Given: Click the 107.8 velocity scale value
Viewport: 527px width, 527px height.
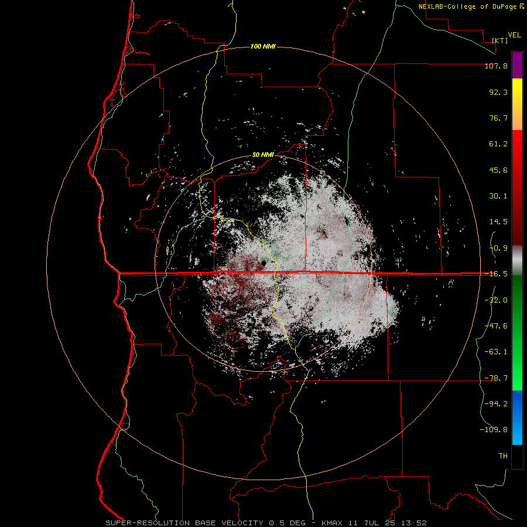Looking at the screenshot, I should (496, 66).
